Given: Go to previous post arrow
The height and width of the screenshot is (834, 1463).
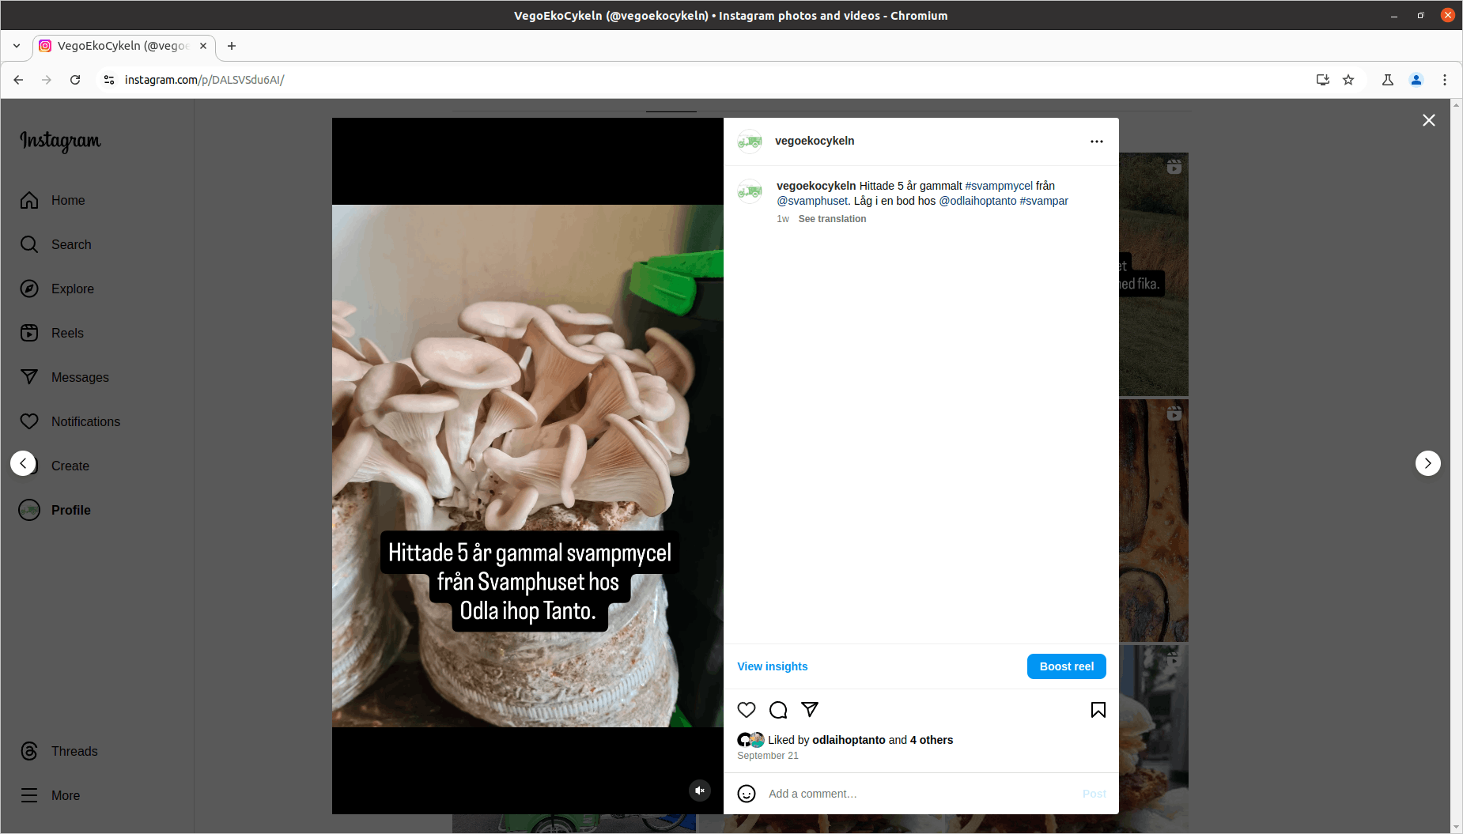Looking at the screenshot, I should (23, 463).
